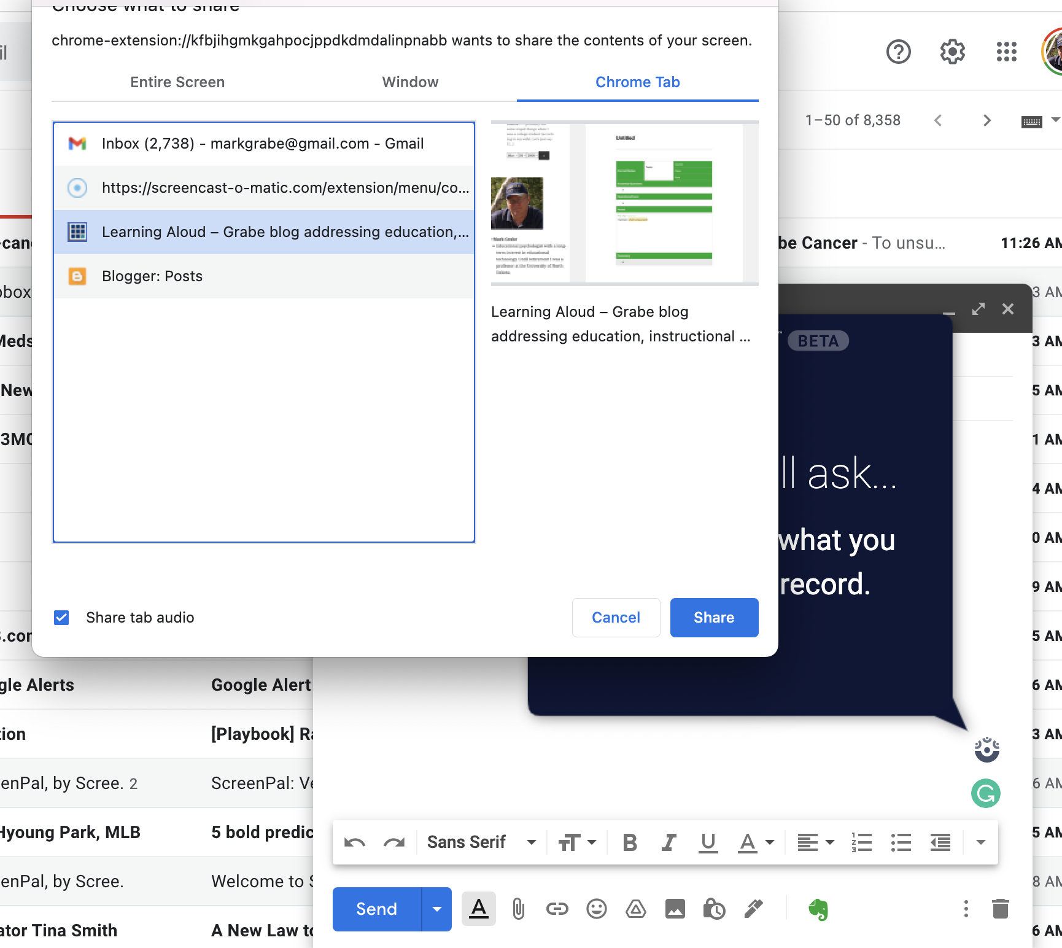Toggle formatting options bar

click(479, 909)
